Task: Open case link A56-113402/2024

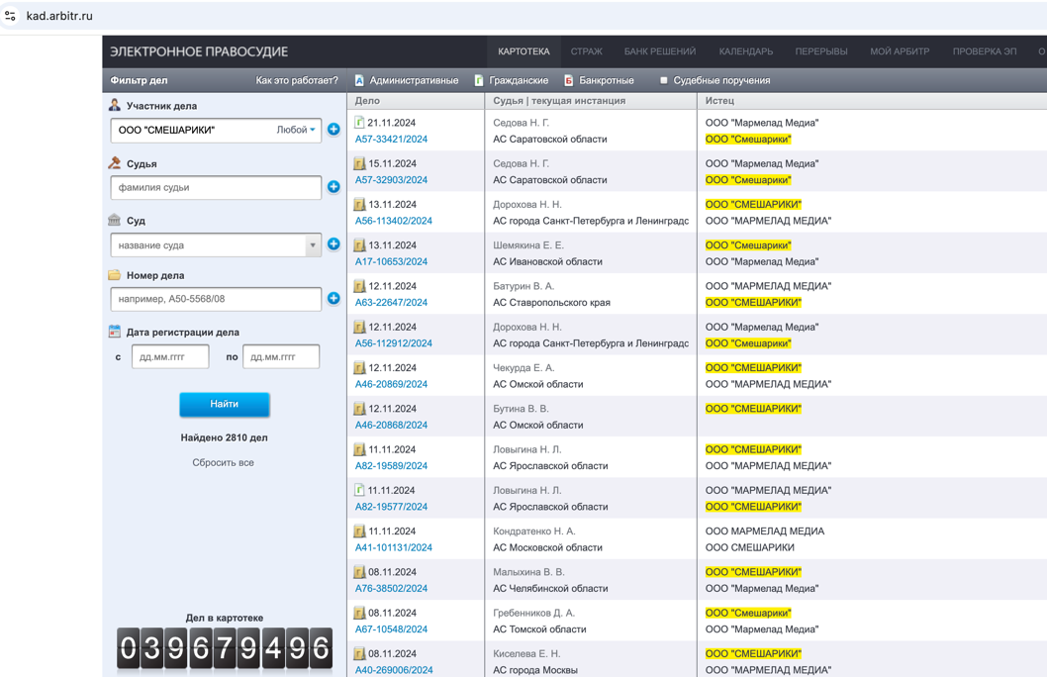Action: coord(393,221)
